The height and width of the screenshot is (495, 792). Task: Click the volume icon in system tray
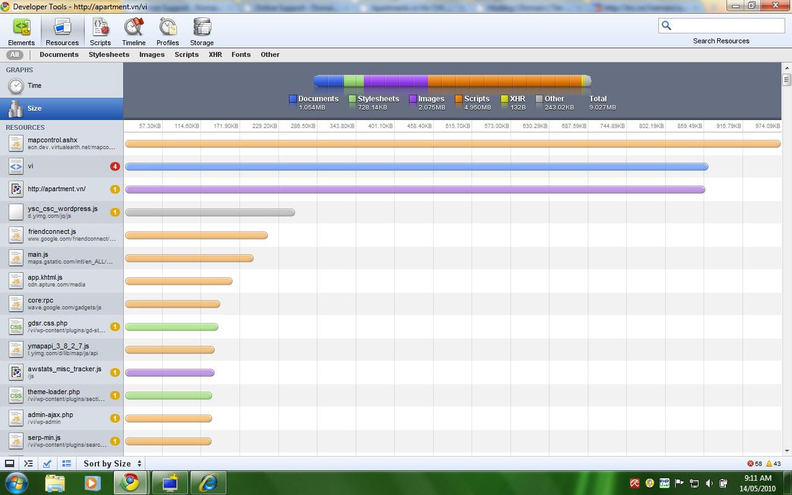pyautogui.click(x=709, y=483)
